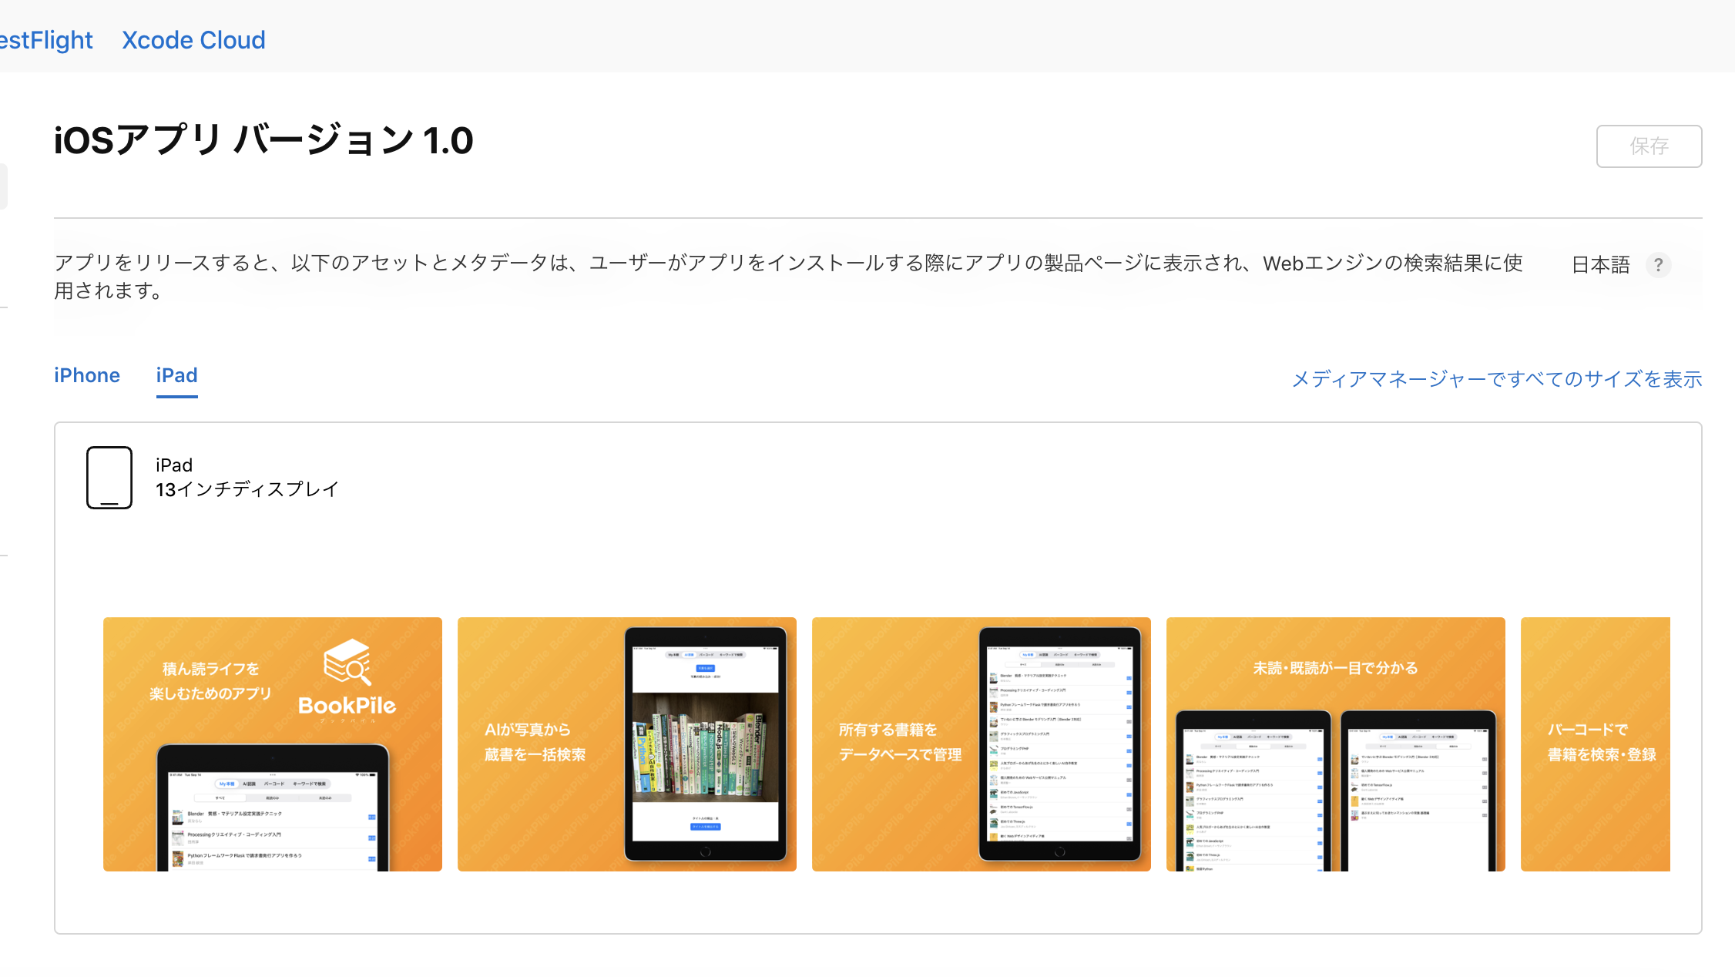Image resolution: width=1735 pixels, height=977 pixels.
Task: Click the iPad 13-inch device icon
Action: point(109,477)
